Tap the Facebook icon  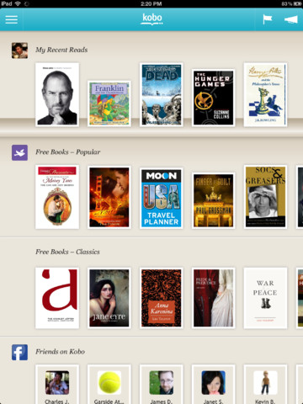(19, 353)
